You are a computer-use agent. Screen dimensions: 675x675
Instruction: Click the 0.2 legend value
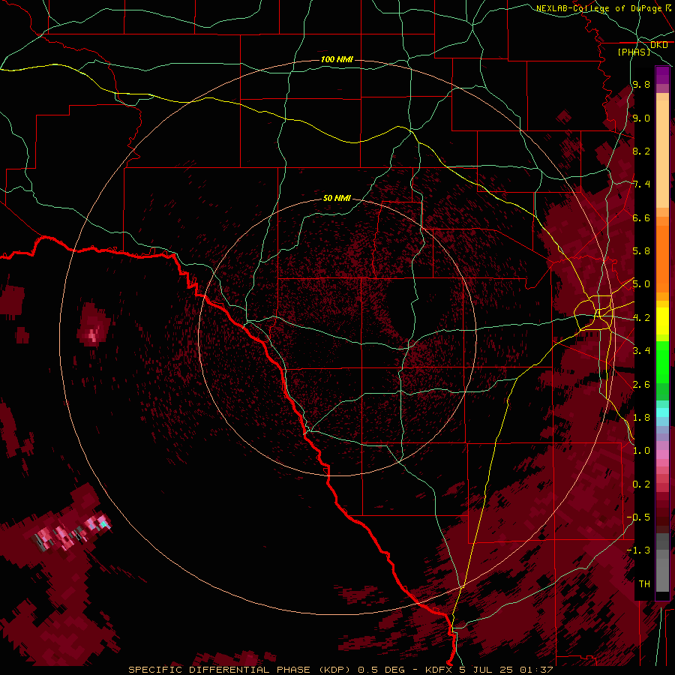coord(641,484)
